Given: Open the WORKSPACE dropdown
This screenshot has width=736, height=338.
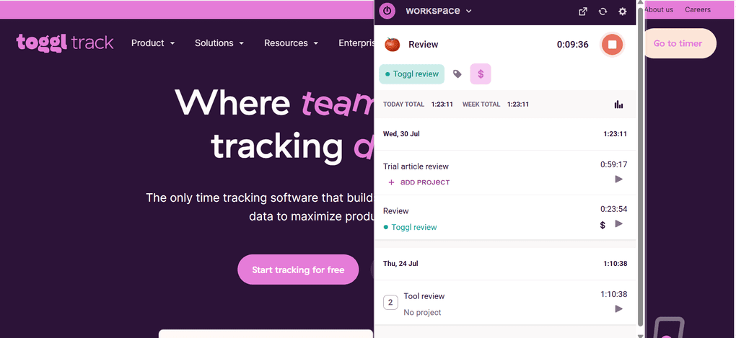Looking at the screenshot, I should 439,11.
